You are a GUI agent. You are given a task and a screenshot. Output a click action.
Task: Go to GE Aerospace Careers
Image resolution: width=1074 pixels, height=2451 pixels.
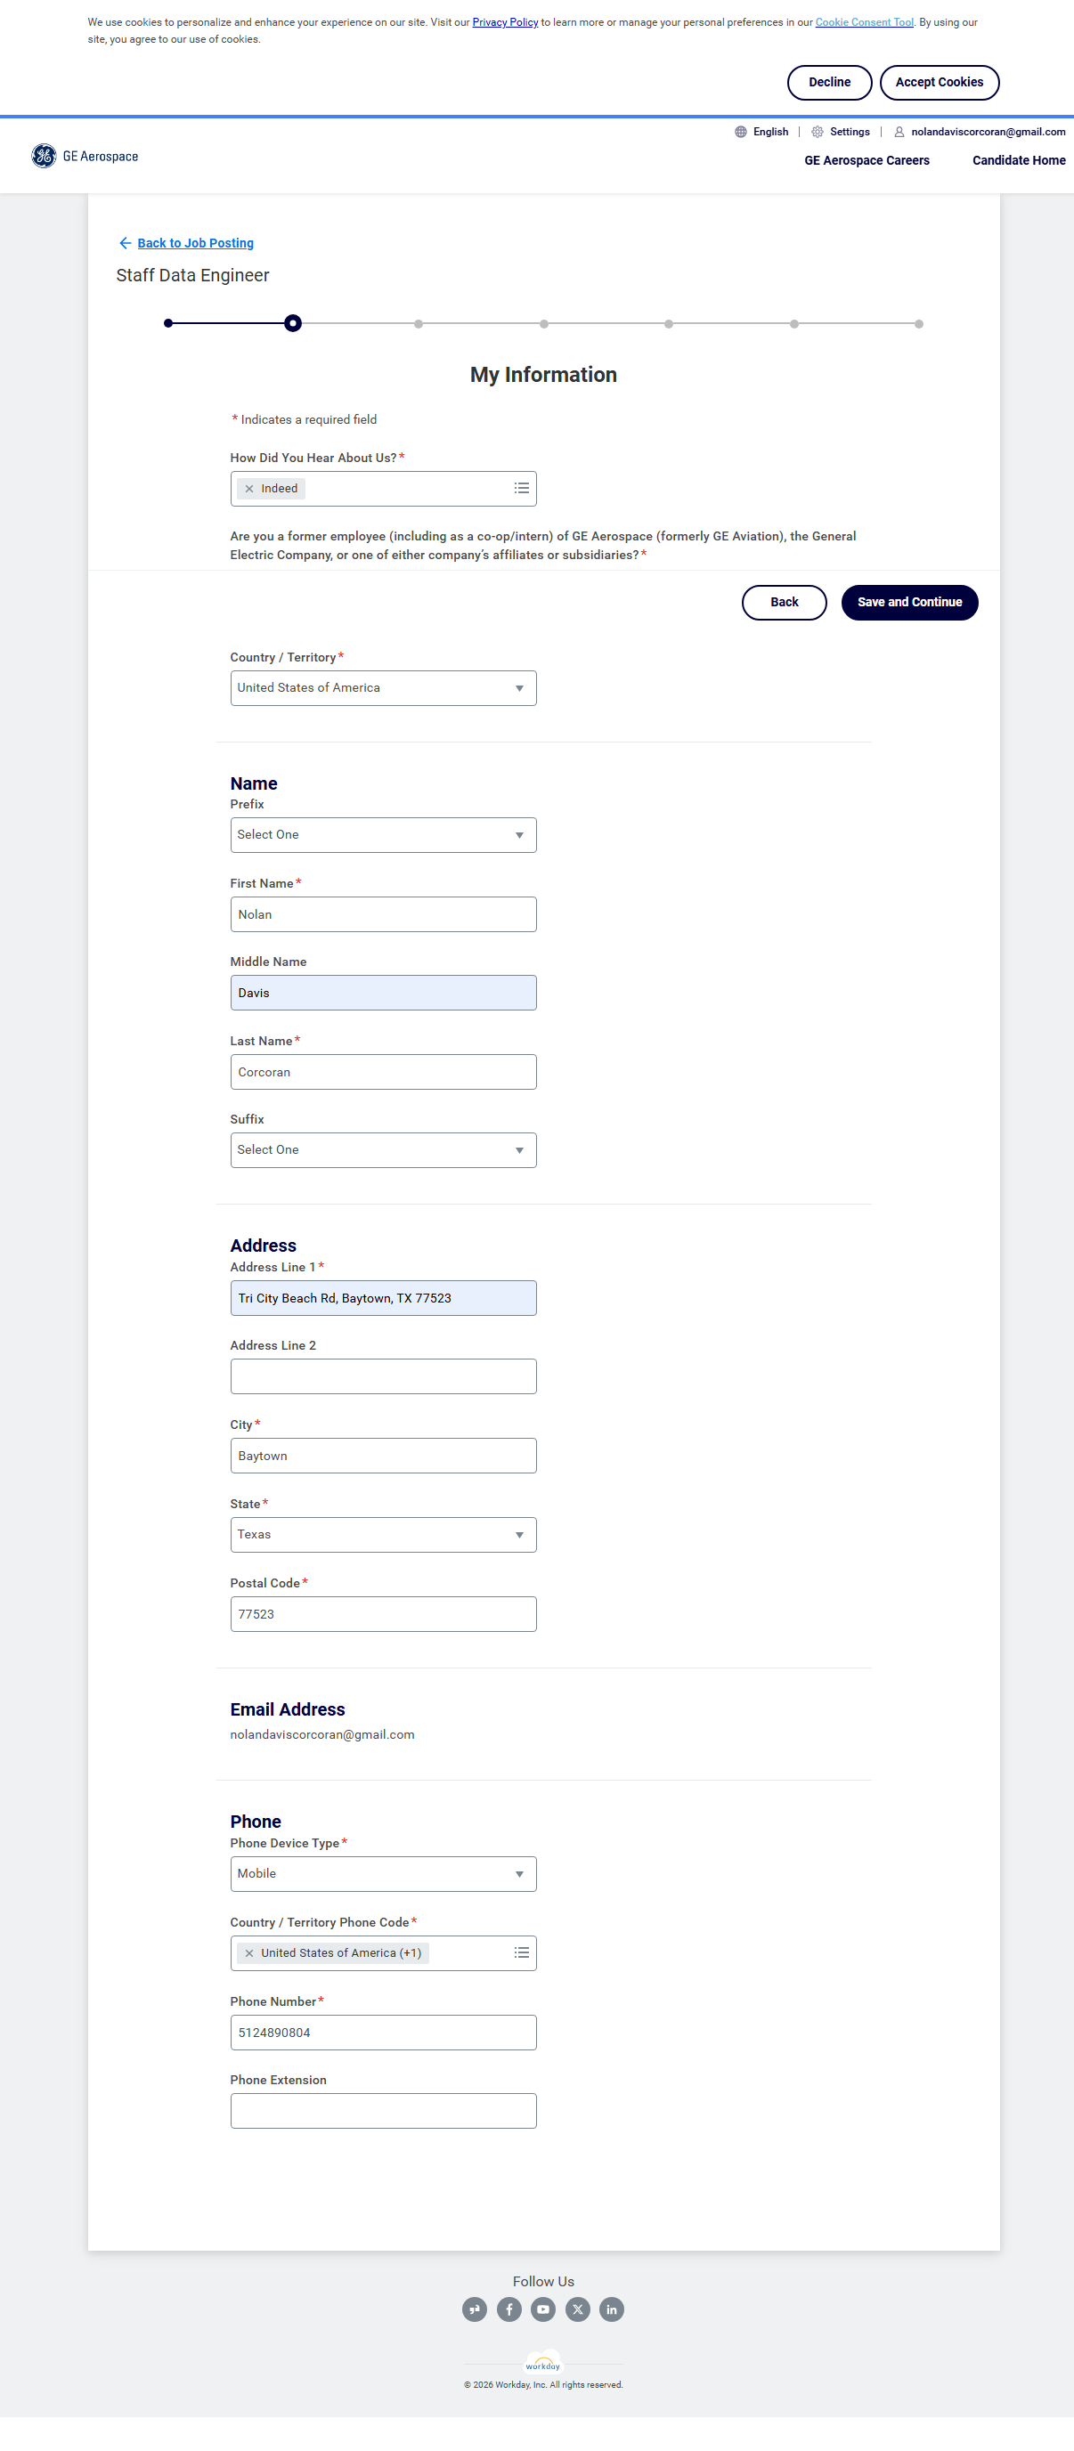point(867,161)
